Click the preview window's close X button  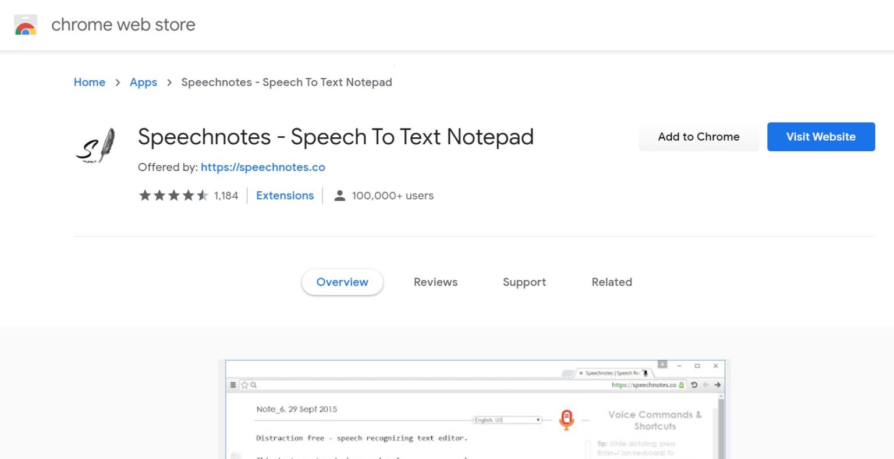pyautogui.click(x=716, y=366)
